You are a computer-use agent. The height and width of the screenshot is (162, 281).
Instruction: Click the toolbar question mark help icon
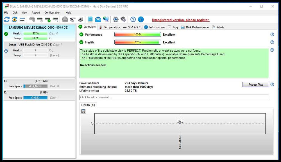(133, 19)
